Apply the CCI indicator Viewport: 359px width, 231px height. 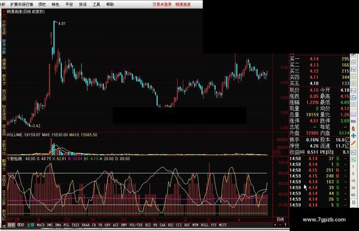click(179, 225)
